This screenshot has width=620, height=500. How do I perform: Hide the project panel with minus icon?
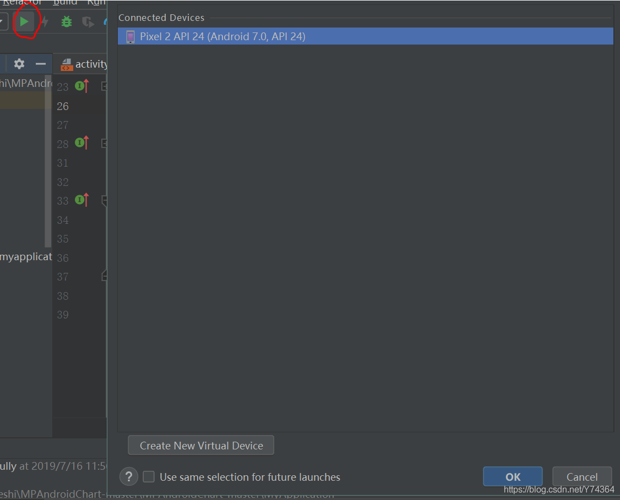pos(40,64)
